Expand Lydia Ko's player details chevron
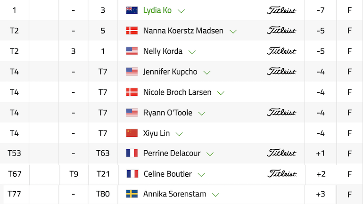363x204 pixels. (x=181, y=11)
